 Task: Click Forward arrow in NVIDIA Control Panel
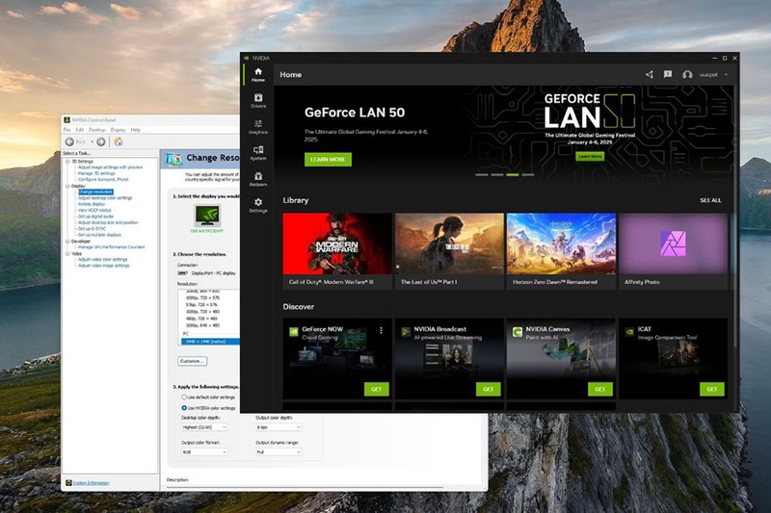(x=101, y=141)
